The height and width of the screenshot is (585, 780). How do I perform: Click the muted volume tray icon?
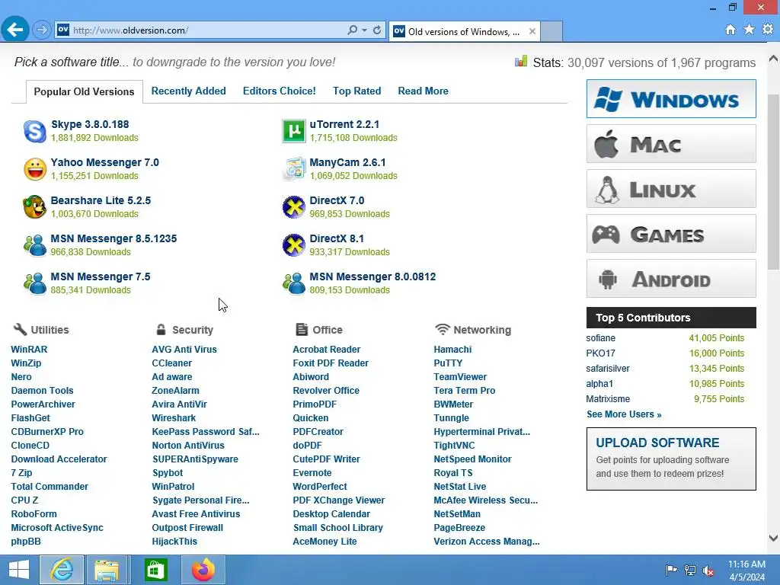coord(708,571)
